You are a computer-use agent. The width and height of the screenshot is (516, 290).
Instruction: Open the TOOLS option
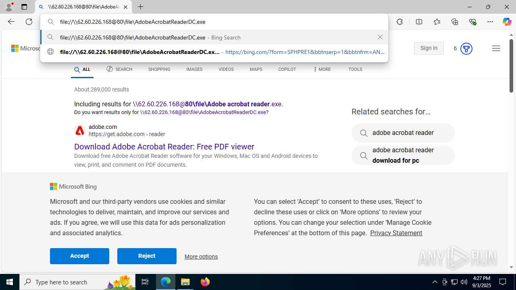355,69
